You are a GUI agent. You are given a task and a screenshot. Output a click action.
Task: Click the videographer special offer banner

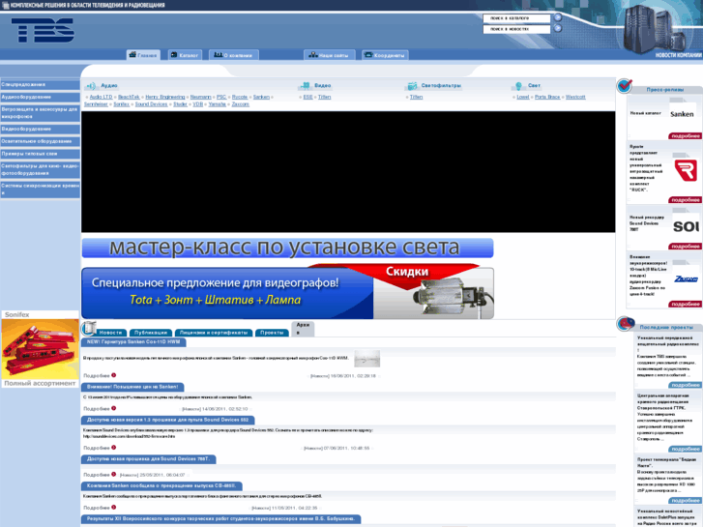(287, 291)
